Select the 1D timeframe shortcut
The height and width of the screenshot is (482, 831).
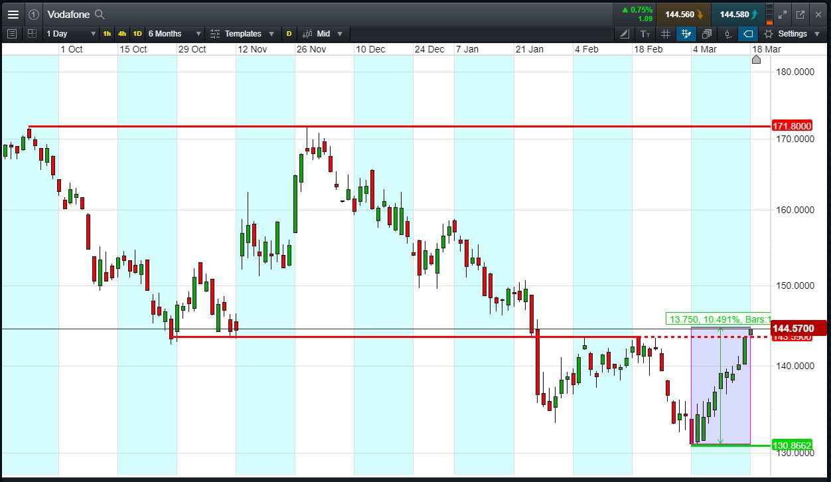pos(137,33)
